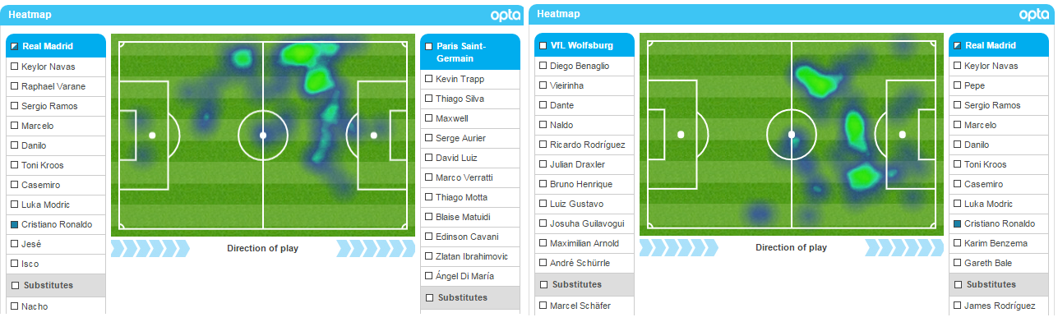Expand Substitutes in the left Real Madrid list

(56, 285)
